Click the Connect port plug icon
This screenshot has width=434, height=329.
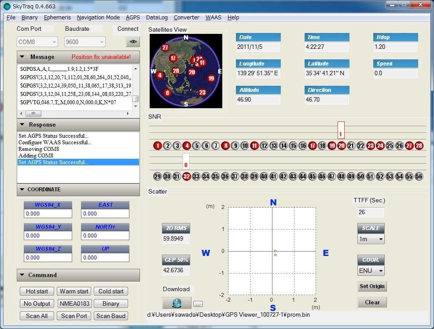point(132,42)
